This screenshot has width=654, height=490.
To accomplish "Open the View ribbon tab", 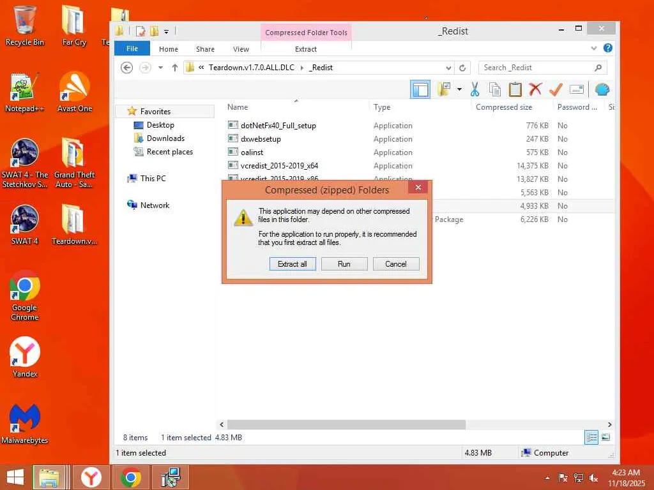I will pos(241,48).
